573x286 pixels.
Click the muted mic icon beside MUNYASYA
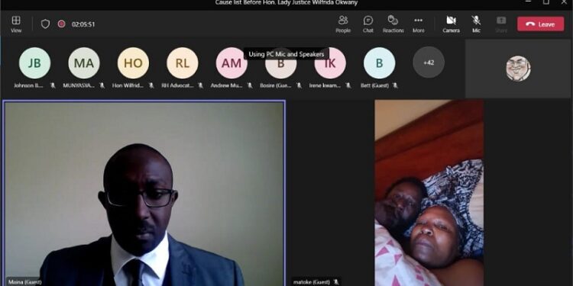102,85
